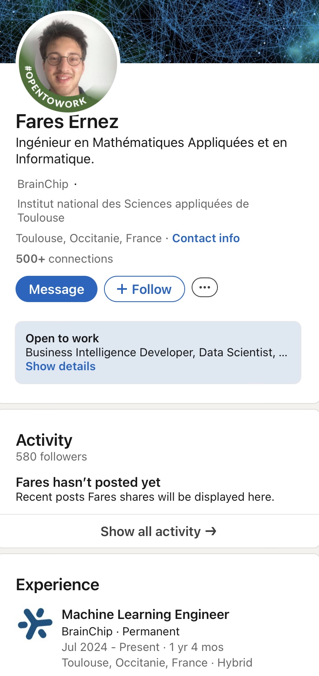Viewport: 319px width, 676px height.
Task: Tap the arrow beside Show all activity
Action: point(211,532)
